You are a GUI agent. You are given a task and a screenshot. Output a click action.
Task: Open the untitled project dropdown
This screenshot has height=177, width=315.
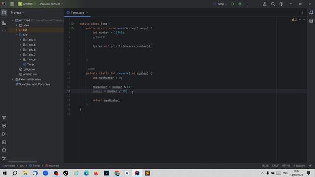27,4
